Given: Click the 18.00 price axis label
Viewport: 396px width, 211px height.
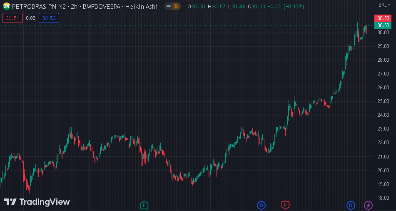Looking at the screenshot, I should [383, 198].
